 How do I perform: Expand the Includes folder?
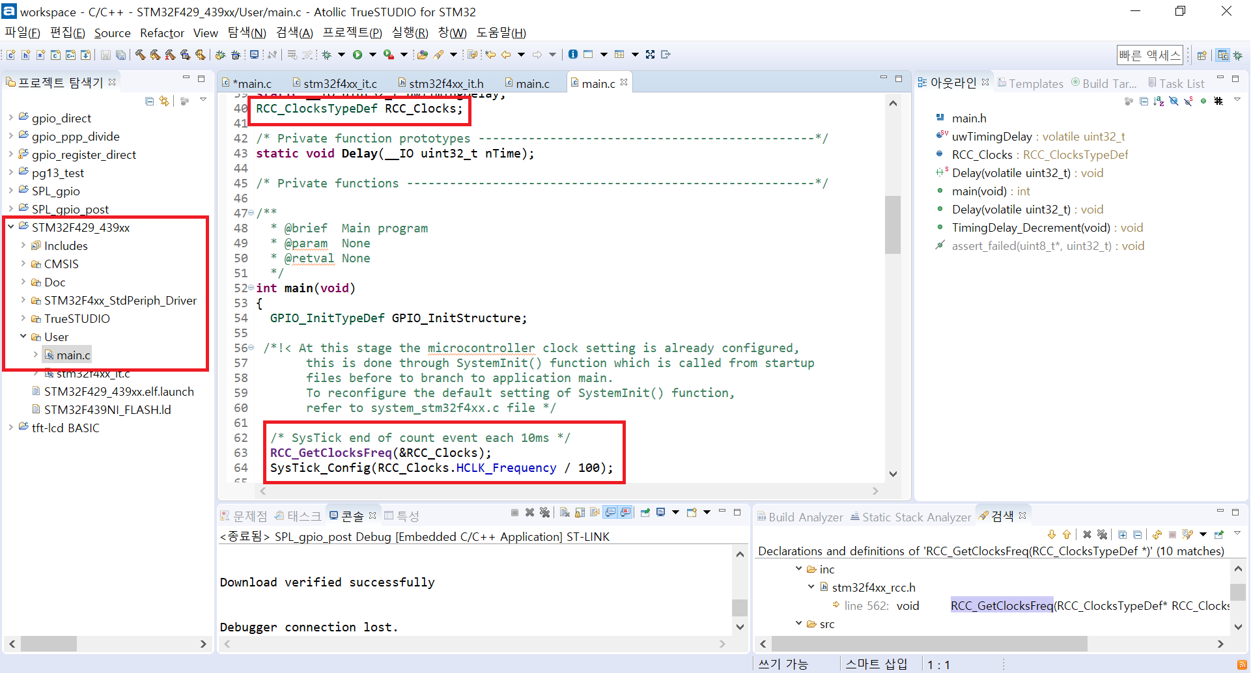(23, 245)
